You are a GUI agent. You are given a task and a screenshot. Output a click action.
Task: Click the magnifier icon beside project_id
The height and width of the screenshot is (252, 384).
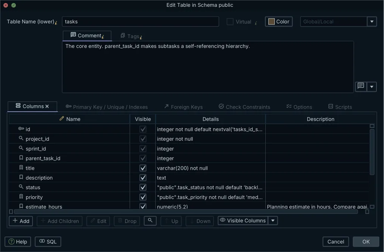[x=21, y=138]
